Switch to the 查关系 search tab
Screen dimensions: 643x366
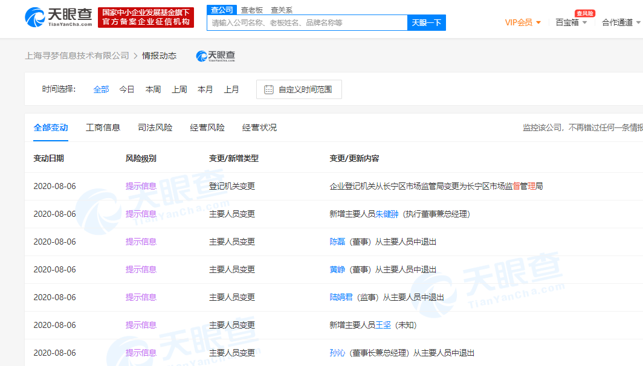(282, 10)
